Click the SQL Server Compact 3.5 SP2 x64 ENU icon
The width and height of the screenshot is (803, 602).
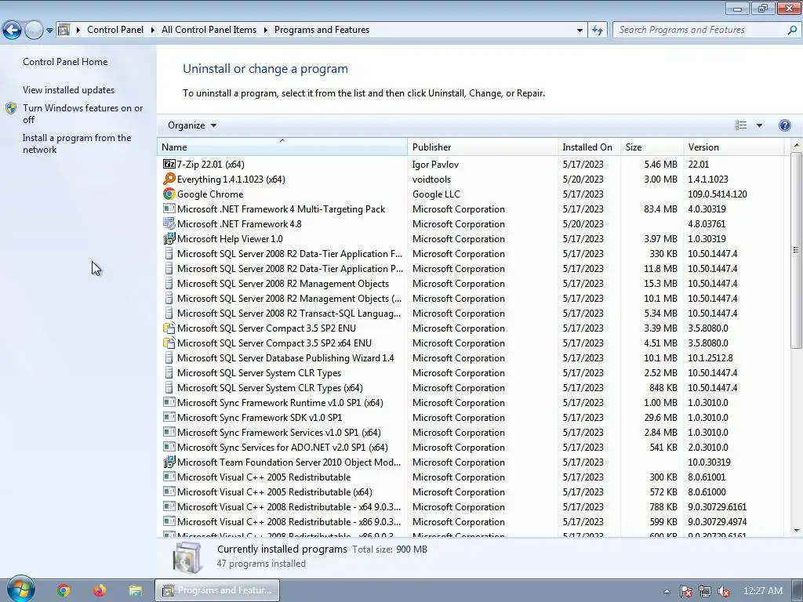169,343
